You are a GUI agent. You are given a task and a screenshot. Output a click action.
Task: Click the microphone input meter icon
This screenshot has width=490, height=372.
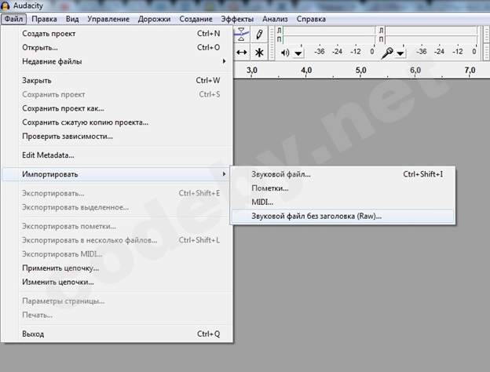click(387, 53)
